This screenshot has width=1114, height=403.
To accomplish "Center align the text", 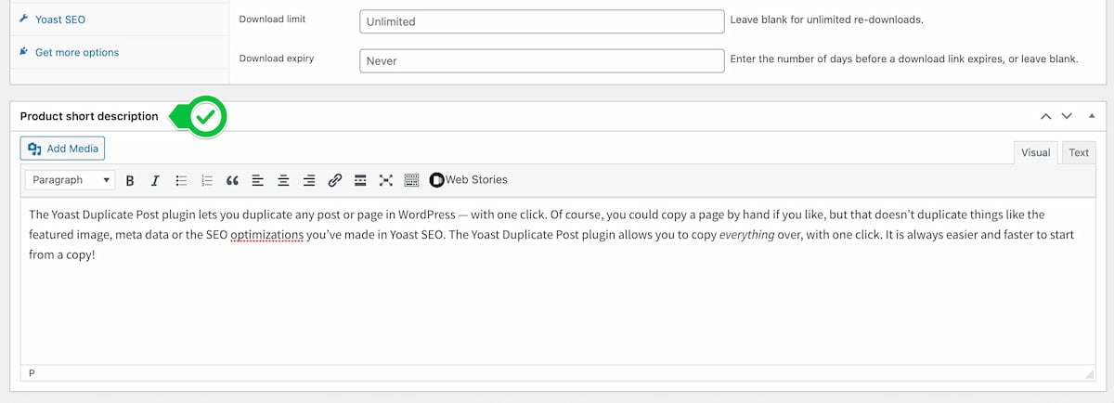I will click(284, 180).
